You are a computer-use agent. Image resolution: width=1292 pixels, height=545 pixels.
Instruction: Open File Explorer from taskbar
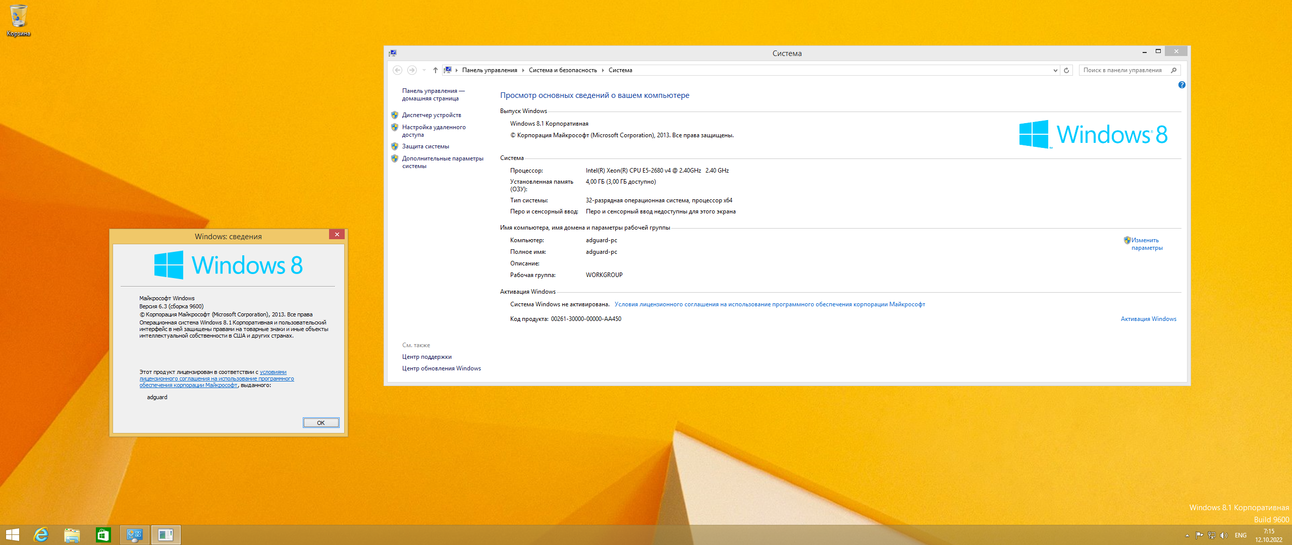click(x=72, y=535)
